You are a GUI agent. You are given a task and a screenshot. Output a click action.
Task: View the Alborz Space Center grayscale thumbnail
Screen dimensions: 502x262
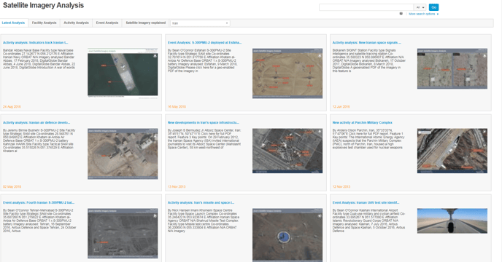coord(287,151)
